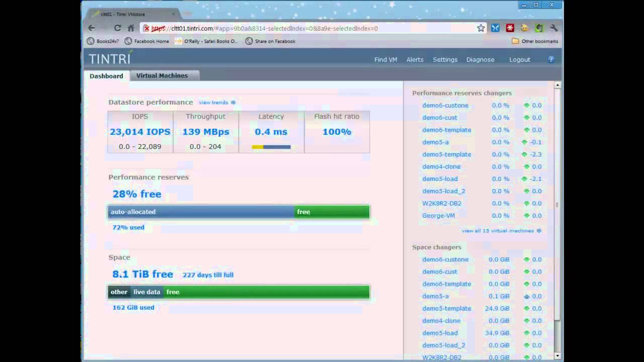Open demo6-custone in Performance reserves changers
The image size is (644, 362).
pos(445,106)
